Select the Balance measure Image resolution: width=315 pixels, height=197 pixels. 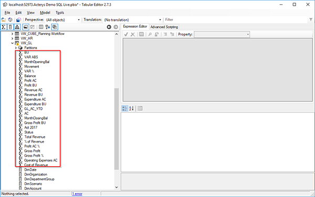30,76
